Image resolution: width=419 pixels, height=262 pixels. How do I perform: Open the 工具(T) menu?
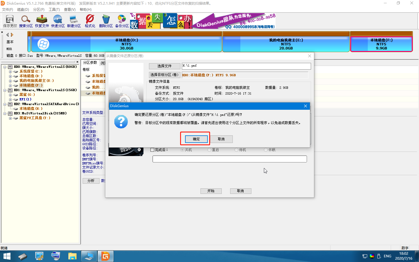(x=54, y=10)
